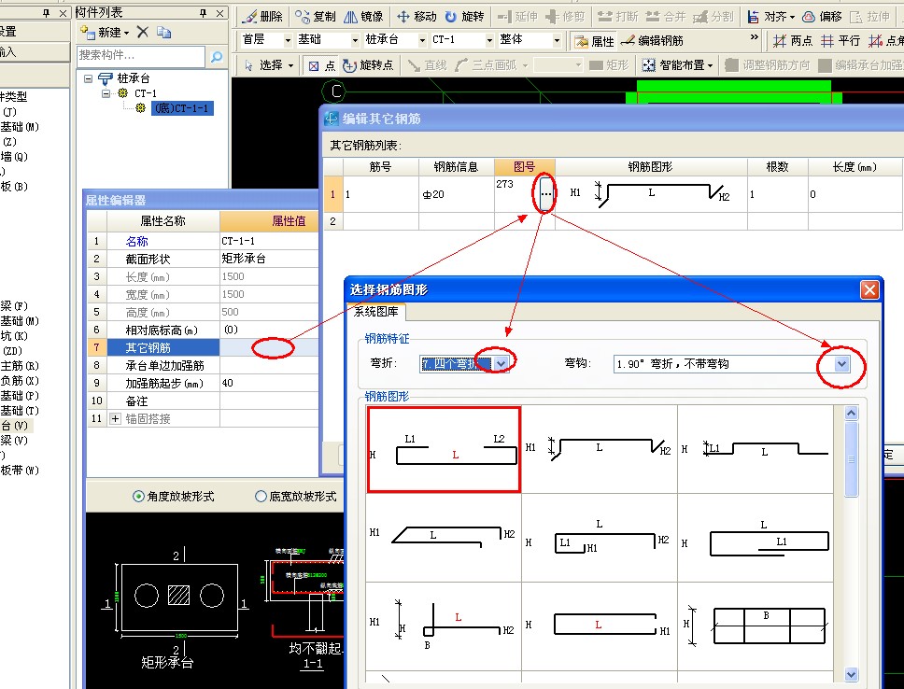
Task: Open the 选择 (select) tool dropdown
Action: pyautogui.click(x=290, y=65)
